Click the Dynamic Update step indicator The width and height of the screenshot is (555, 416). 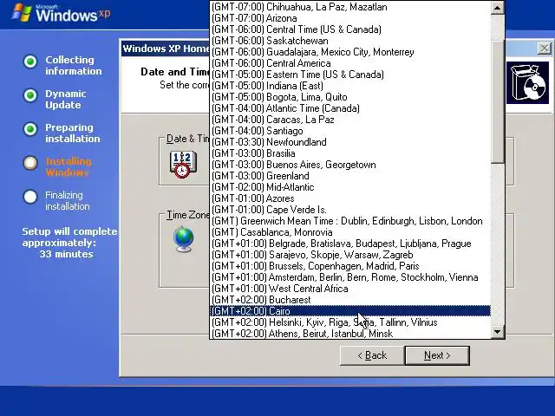click(x=30, y=95)
